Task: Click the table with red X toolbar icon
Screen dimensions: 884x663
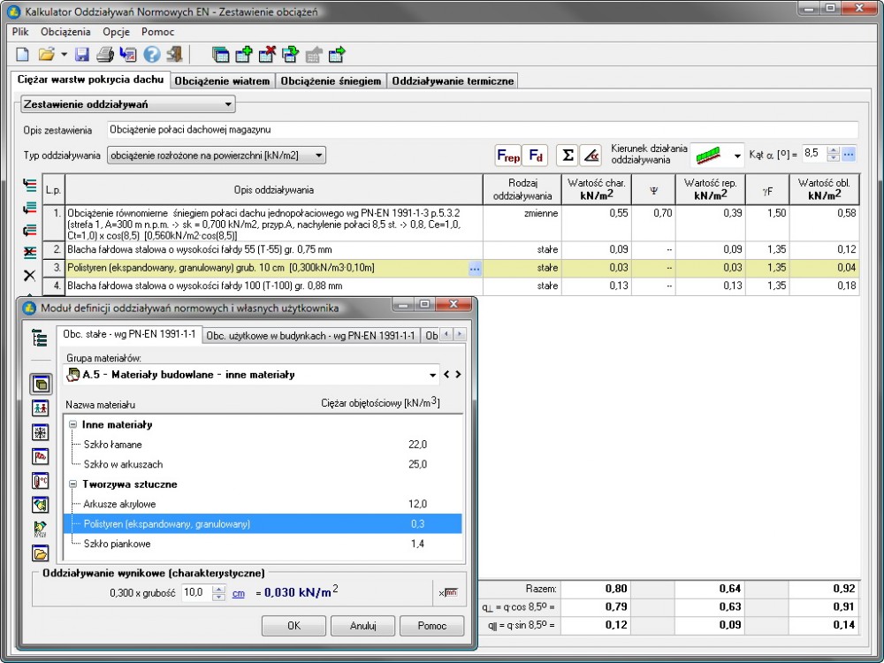Action: pos(267,55)
